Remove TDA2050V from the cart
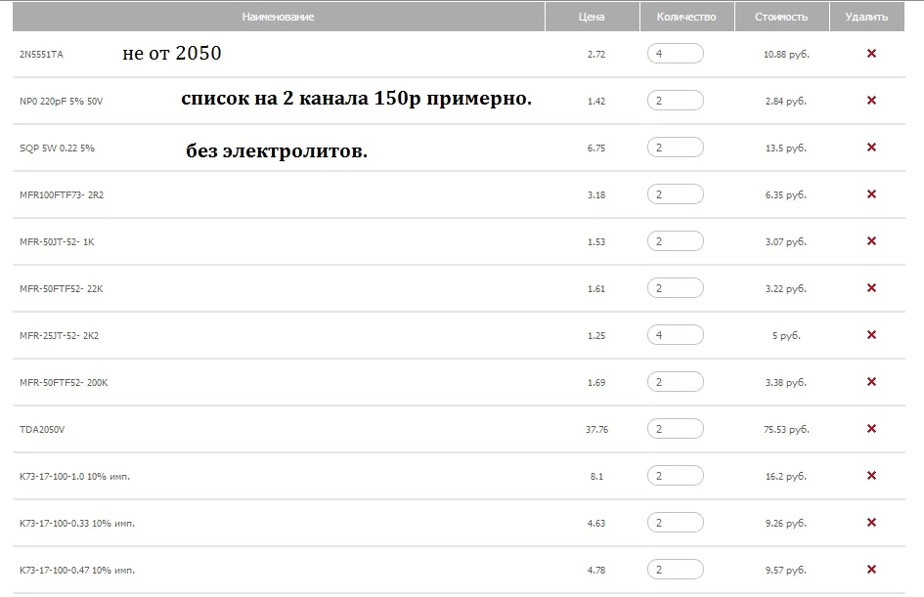 point(871,429)
